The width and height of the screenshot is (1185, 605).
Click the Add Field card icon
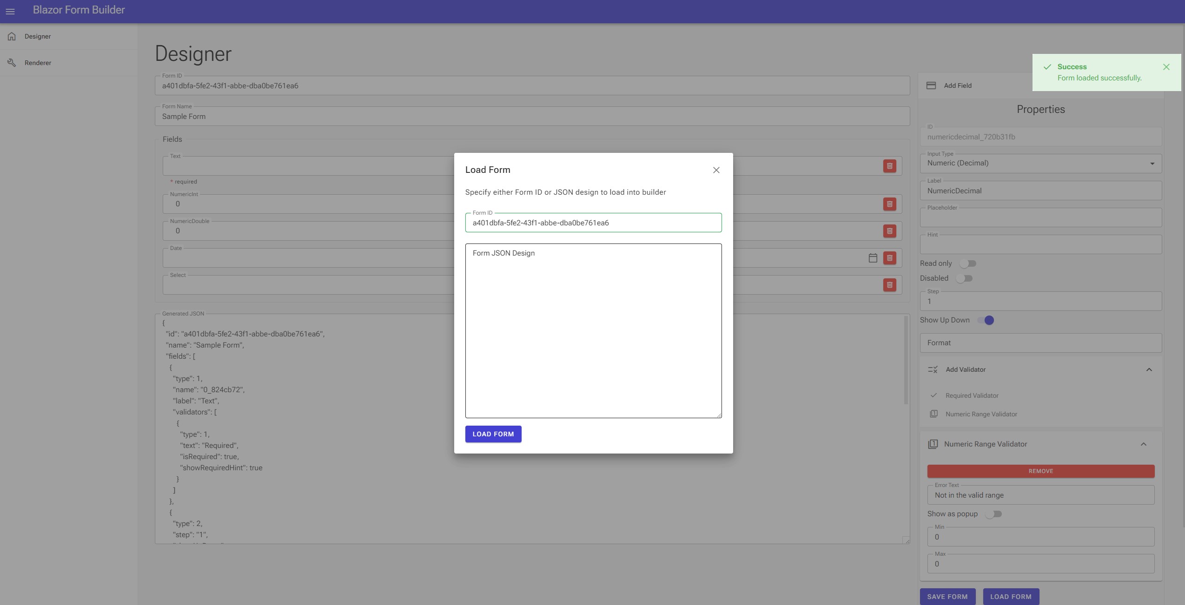point(931,85)
